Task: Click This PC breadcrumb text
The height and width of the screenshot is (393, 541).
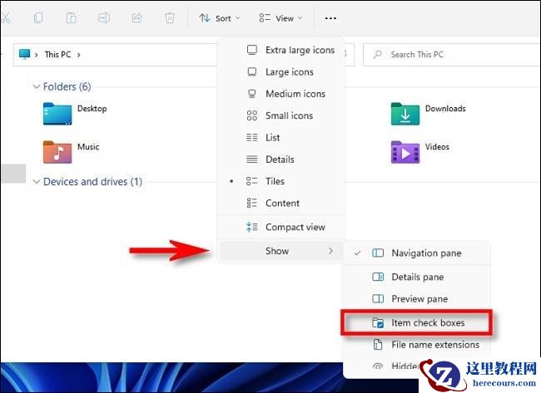Action: pyautogui.click(x=57, y=54)
